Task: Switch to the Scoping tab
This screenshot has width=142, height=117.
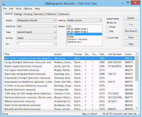Action: tap(28, 14)
